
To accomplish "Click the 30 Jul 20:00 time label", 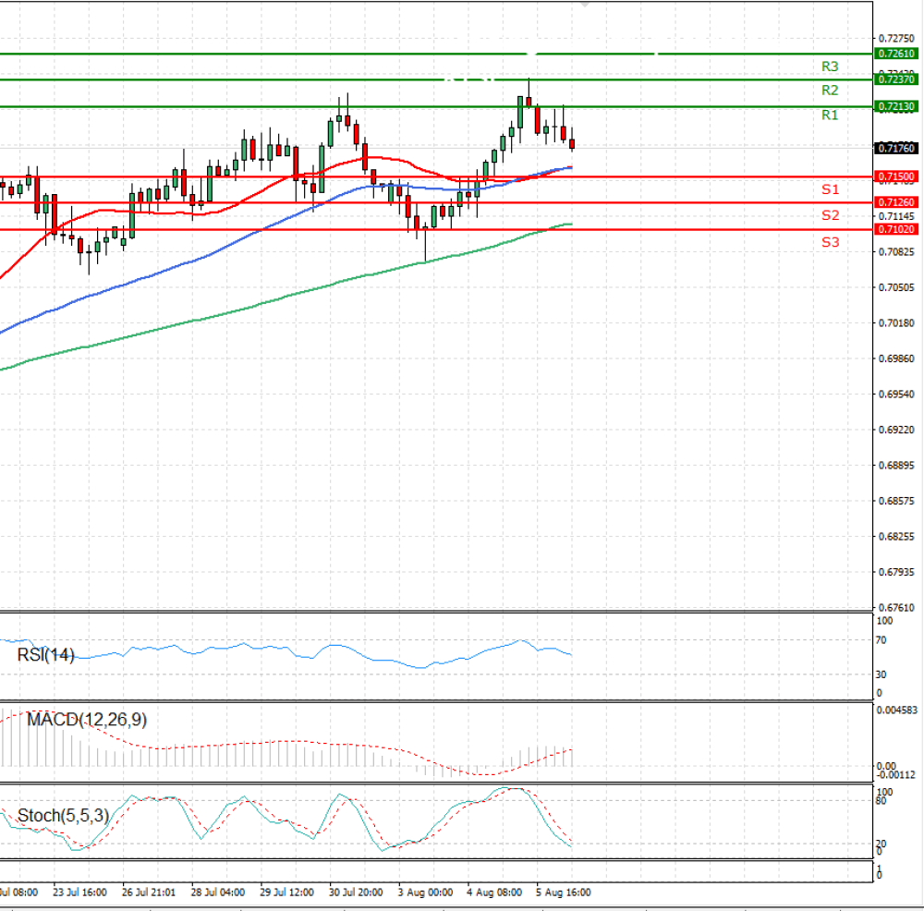I will 356,893.
